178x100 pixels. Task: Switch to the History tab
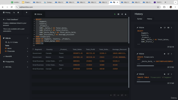pyautogui.click(x=150, y=19)
